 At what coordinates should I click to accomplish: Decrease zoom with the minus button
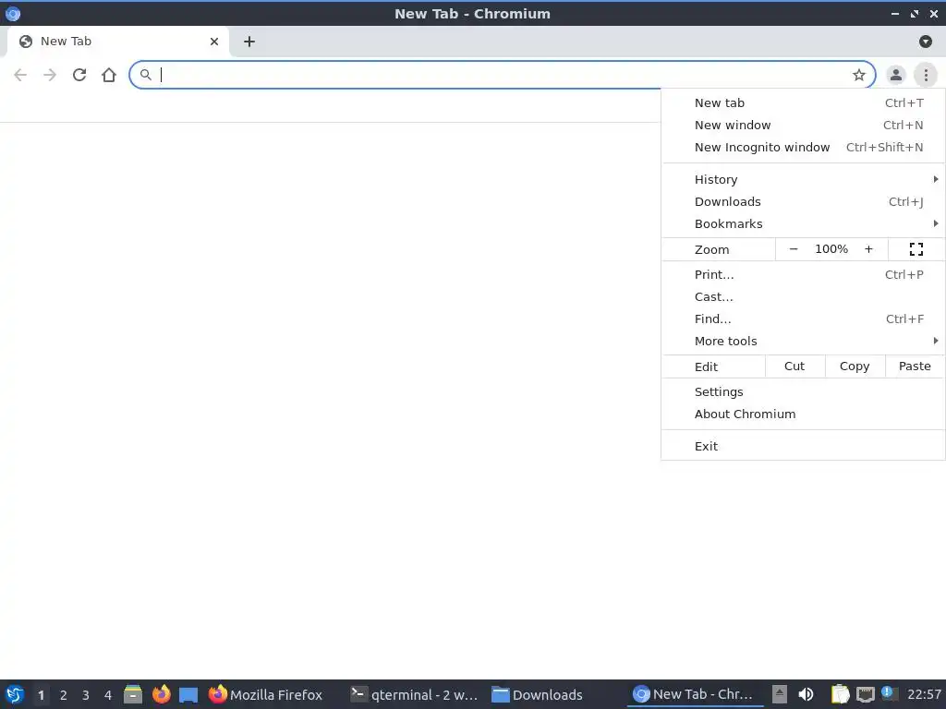[x=794, y=249]
